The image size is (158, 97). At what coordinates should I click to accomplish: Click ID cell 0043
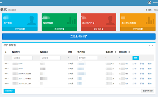[7, 79]
